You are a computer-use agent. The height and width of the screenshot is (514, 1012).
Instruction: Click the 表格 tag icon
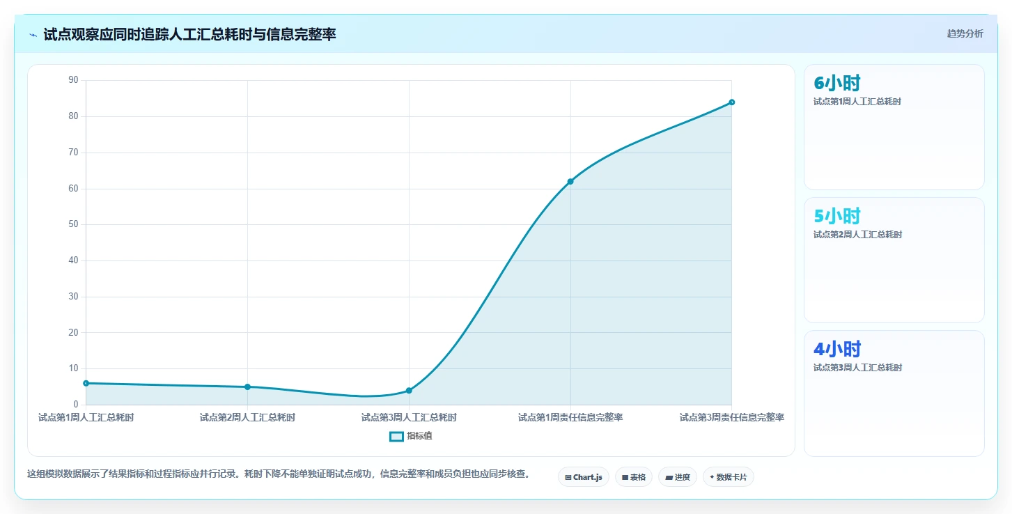click(625, 478)
